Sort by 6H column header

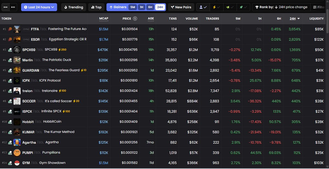(x=279, y=19)
